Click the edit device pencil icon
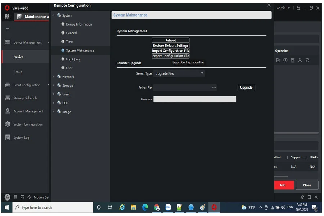The height and width of the screenshot is (216, 324). [x=278, y=60]
